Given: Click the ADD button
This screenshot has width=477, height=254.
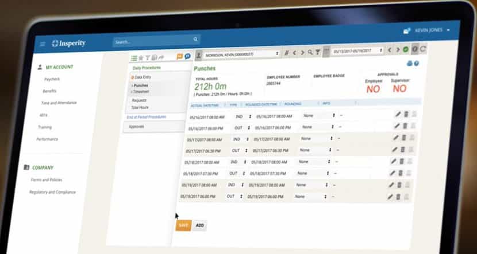Looking at the screenshot, I should coord(199,225).
